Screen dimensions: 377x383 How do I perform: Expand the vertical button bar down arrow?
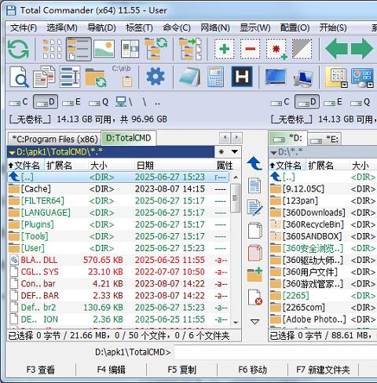click(254, 322)
